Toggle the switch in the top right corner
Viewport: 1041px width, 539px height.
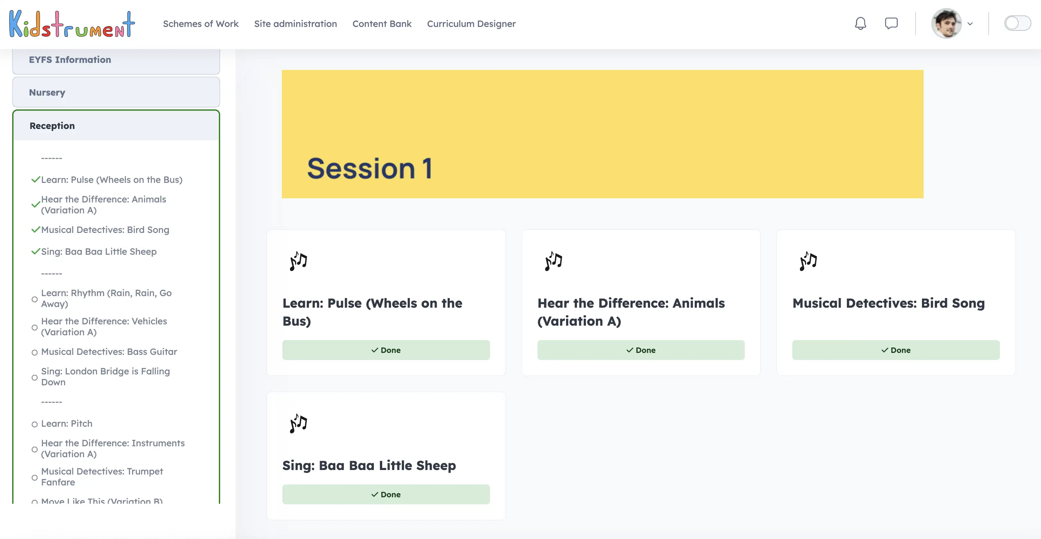click(x=1017, y=23)
